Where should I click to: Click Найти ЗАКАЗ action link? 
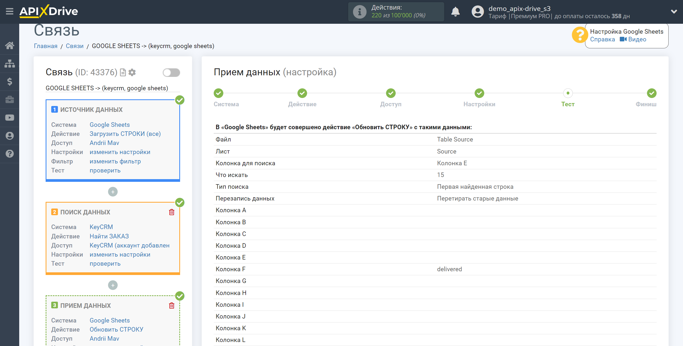pos(109,236)
